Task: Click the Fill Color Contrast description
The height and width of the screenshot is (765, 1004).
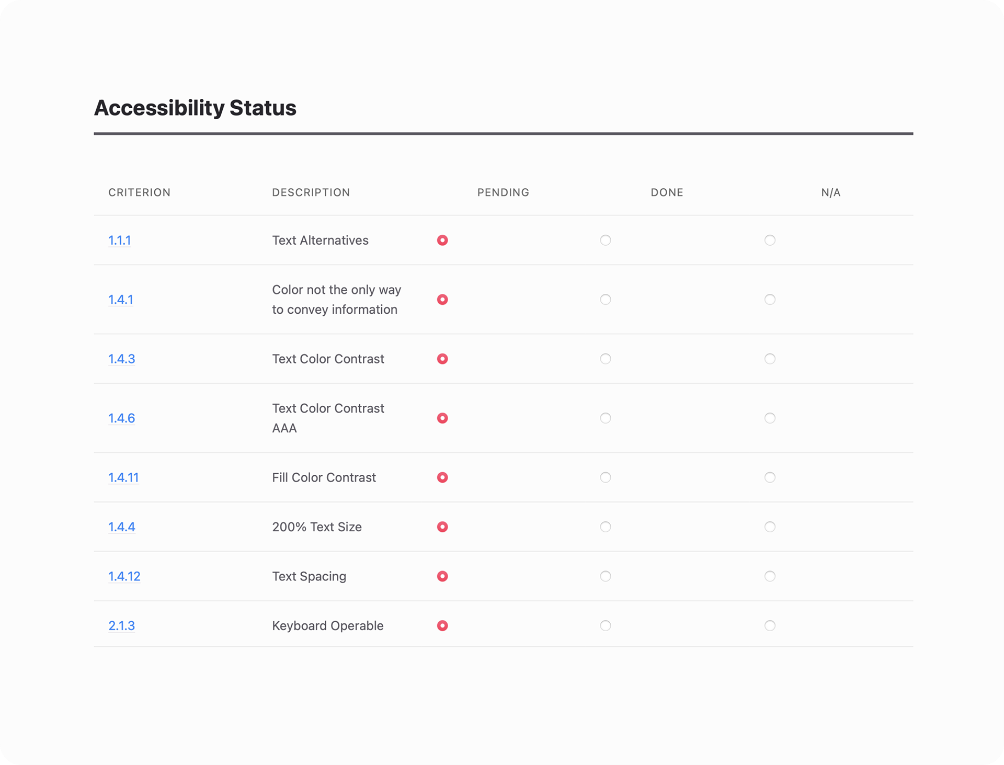Action: pyautogui.click(x=324, y=477)
